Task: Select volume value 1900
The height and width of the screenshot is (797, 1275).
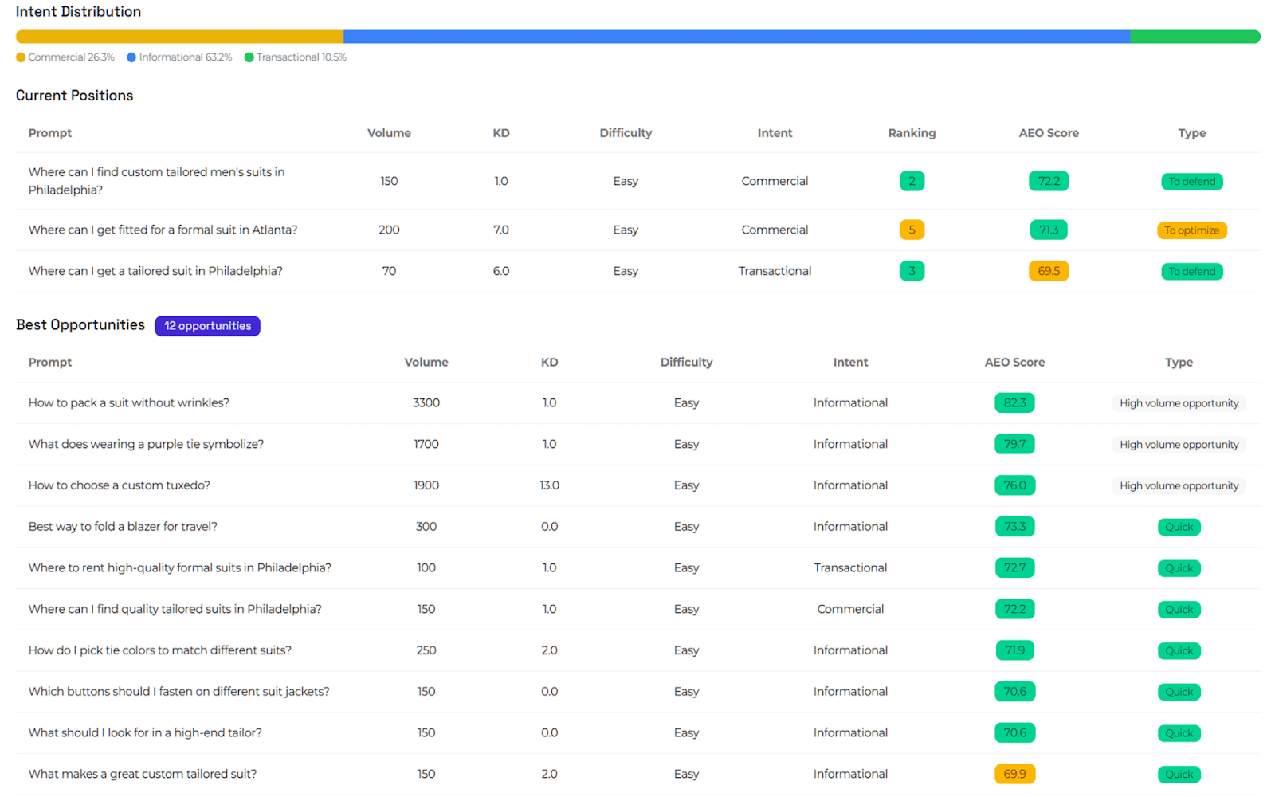Action: [426, 485]
